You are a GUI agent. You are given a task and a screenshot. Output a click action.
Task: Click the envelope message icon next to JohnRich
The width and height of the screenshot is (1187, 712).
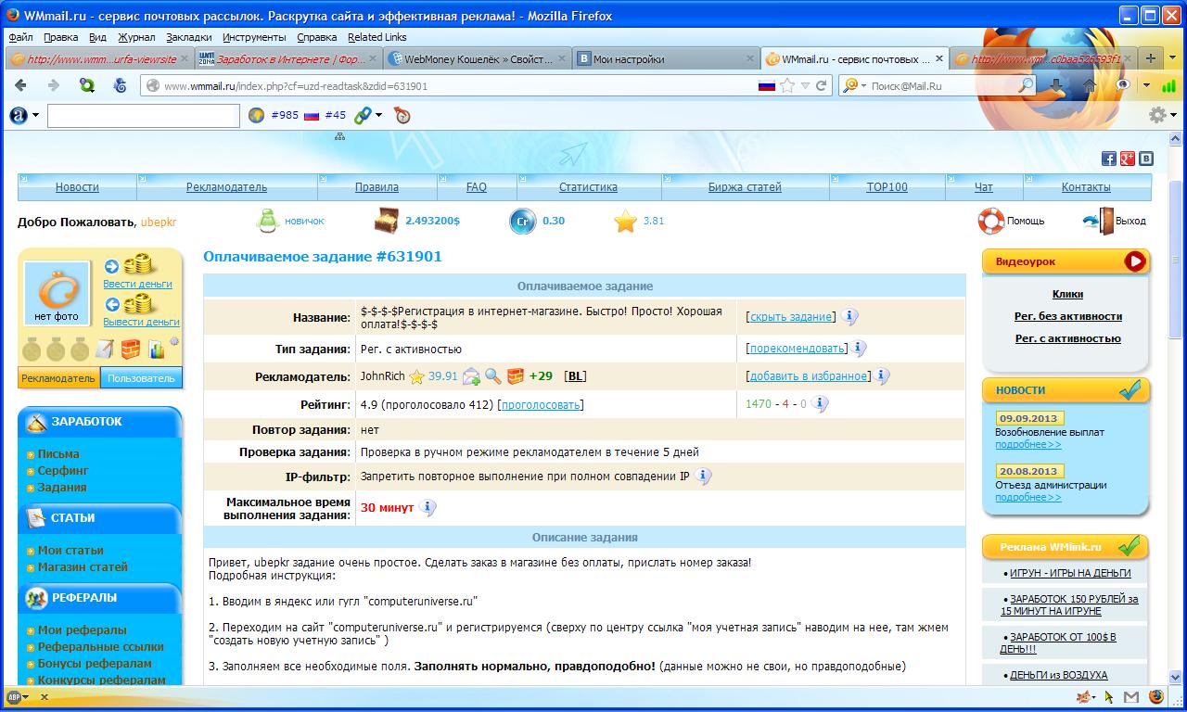point(471,376)
